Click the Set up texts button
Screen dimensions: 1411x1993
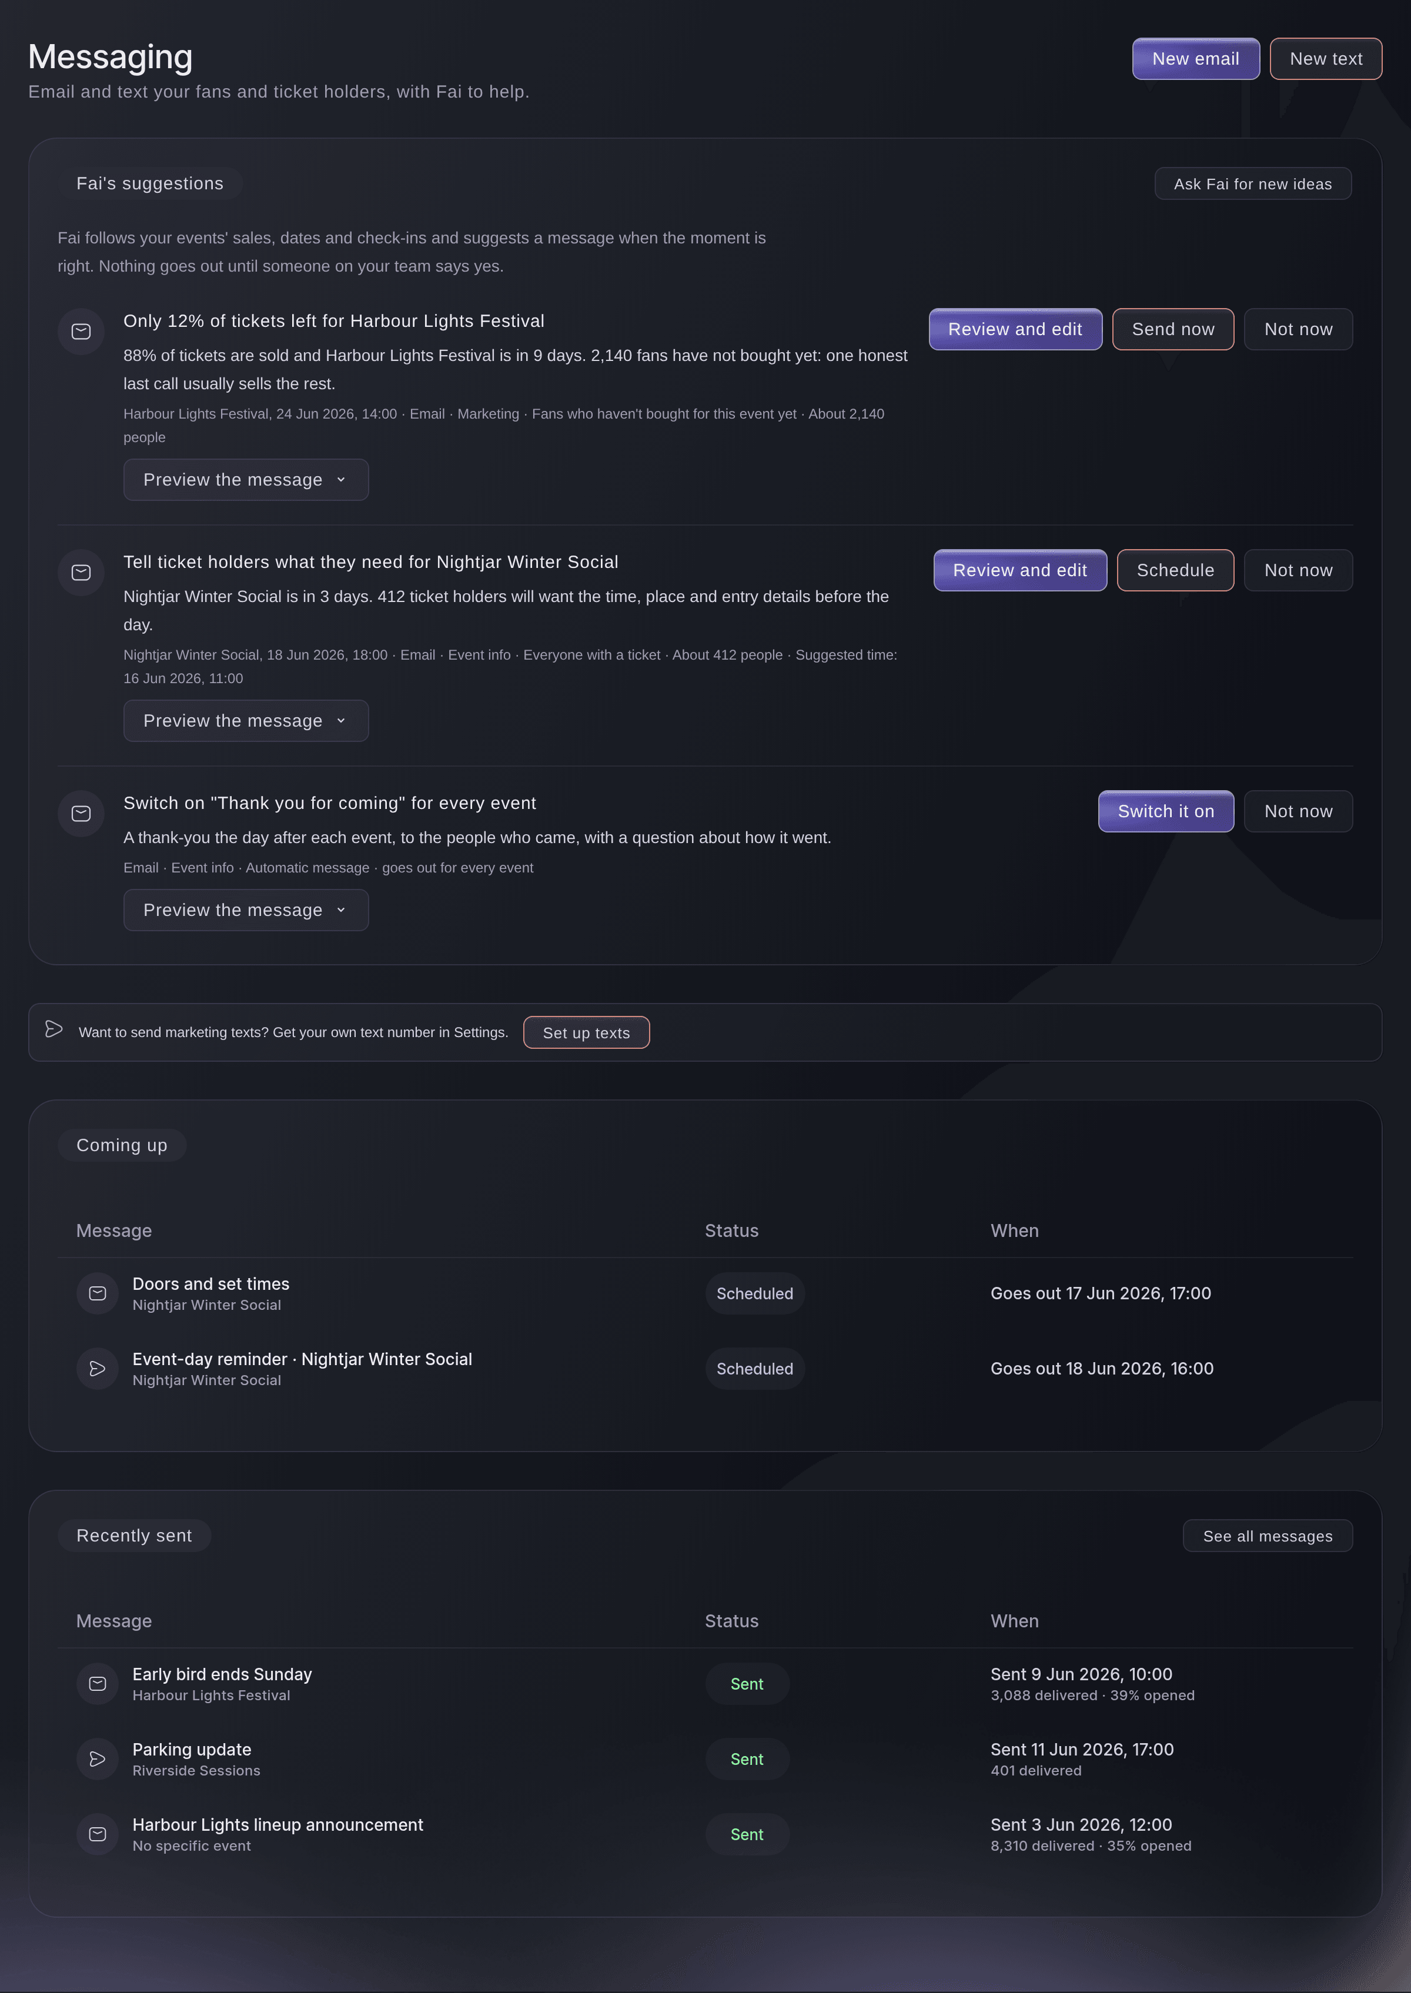click(587, 1033)
